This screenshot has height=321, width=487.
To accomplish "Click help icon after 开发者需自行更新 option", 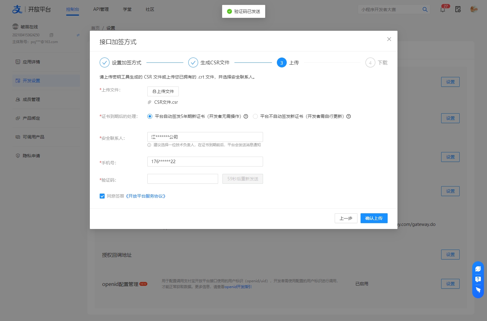I will click(349, 116).
